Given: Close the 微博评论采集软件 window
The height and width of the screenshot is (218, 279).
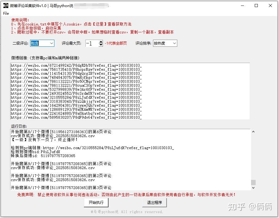Looking at the screenshot, I should click(x=270, y=6).
